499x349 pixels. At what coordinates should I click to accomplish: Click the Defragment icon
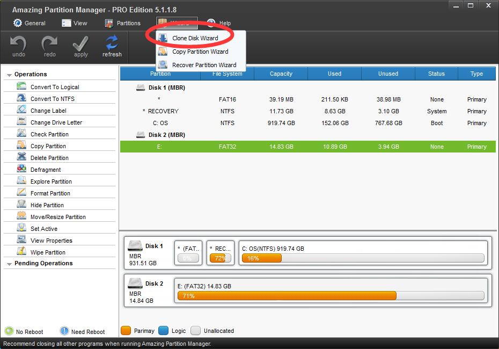coord(21,169)
